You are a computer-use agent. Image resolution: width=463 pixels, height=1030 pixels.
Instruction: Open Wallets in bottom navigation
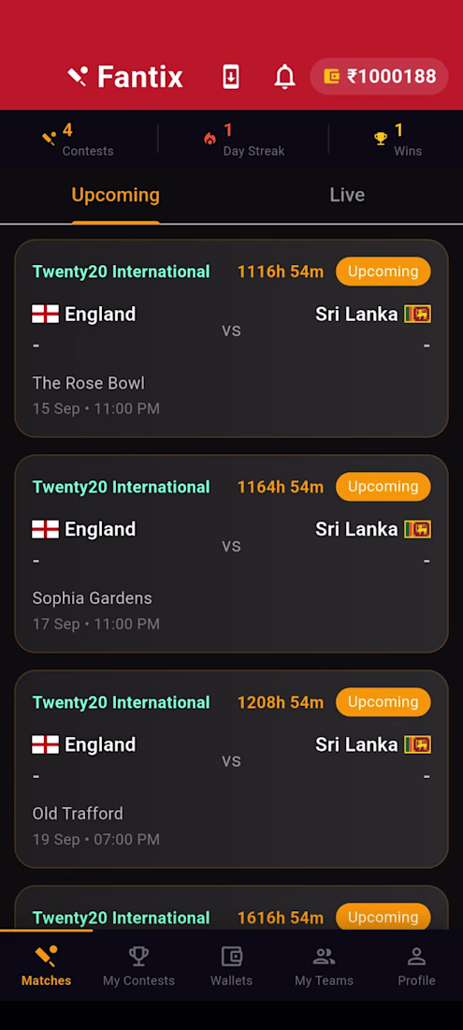[232, 965]
